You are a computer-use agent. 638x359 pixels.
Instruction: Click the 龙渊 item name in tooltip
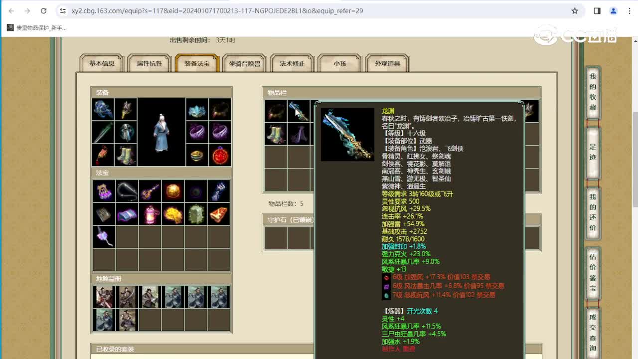point(388,111)
